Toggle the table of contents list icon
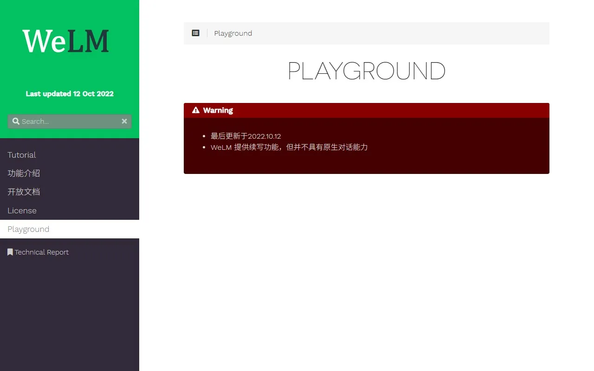 click(196, 33)
